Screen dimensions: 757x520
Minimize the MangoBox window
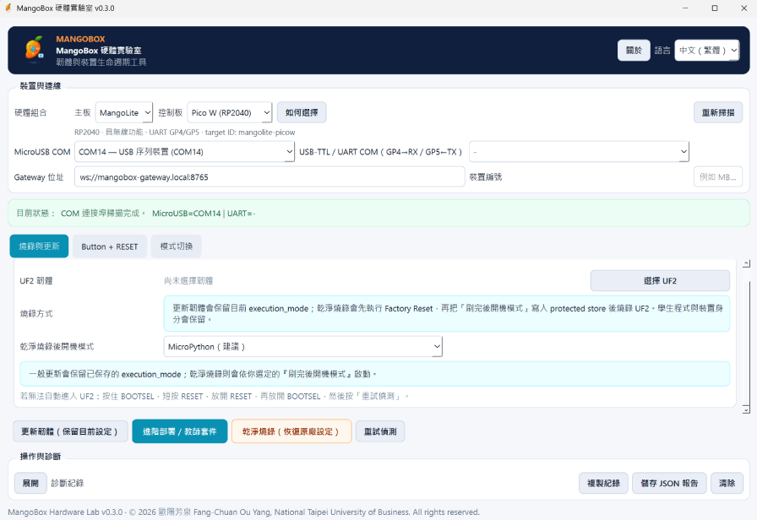click(x=685, y=8)
